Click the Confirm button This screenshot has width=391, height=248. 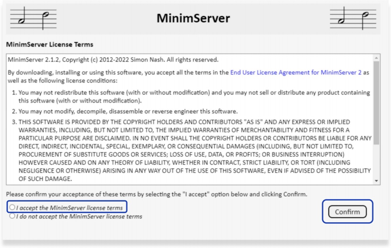pos(347,212)
